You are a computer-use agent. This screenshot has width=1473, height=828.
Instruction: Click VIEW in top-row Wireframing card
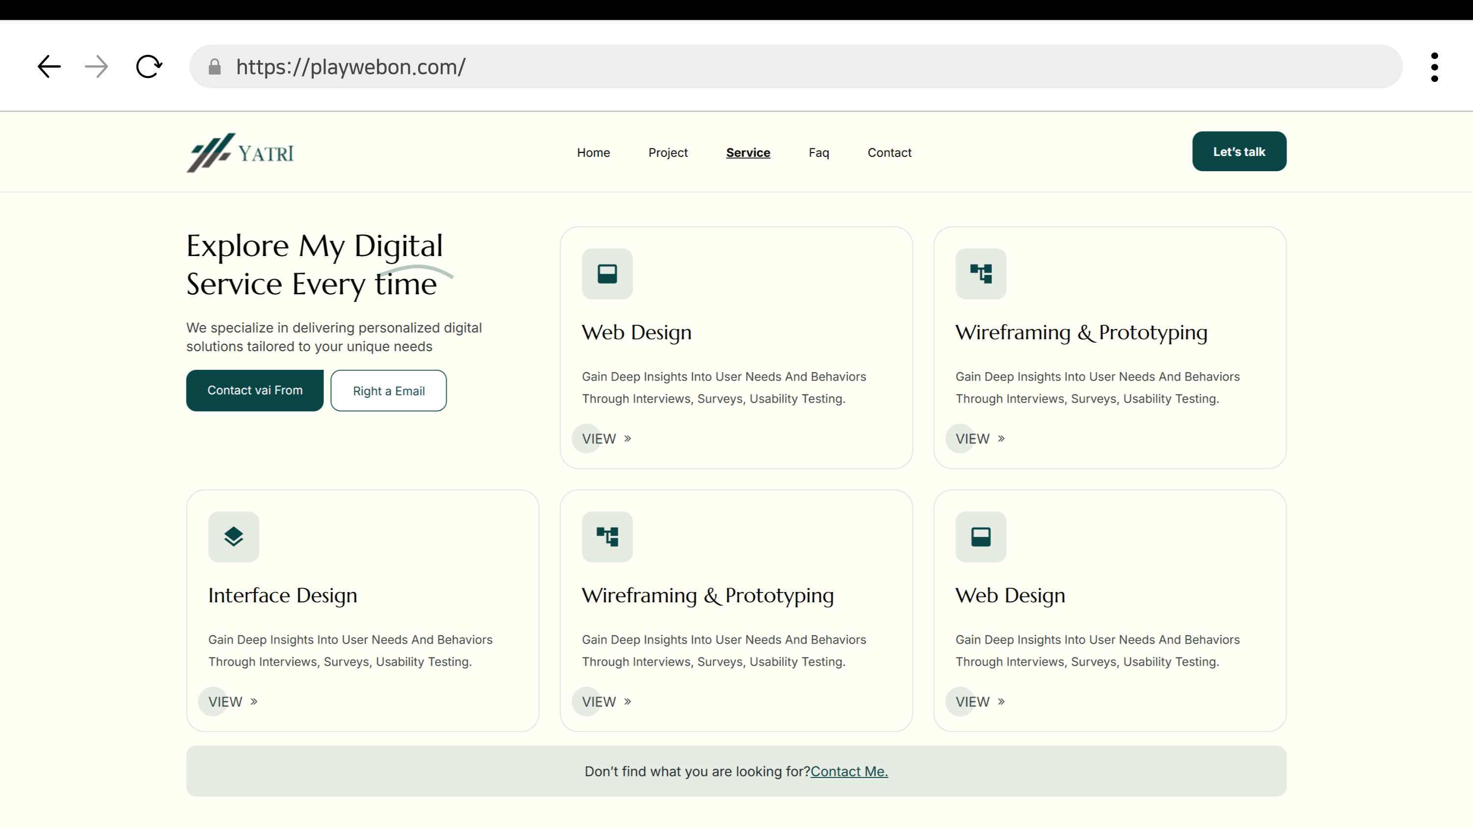pos(979,439)
